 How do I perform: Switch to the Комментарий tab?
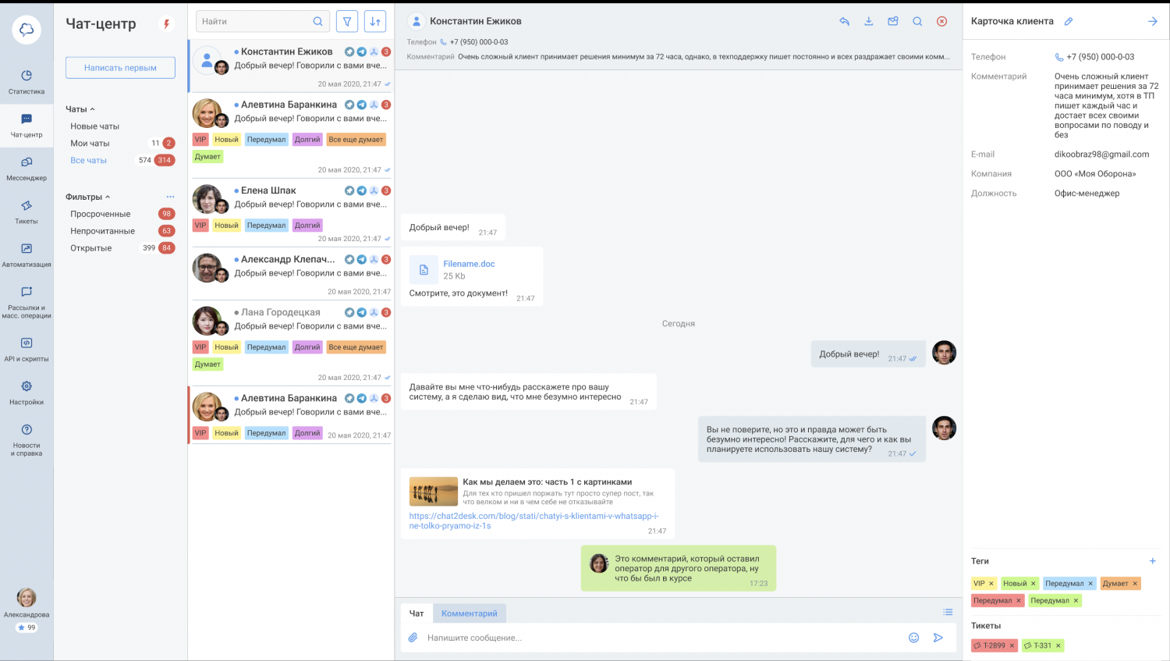click(x=469, y=613)
